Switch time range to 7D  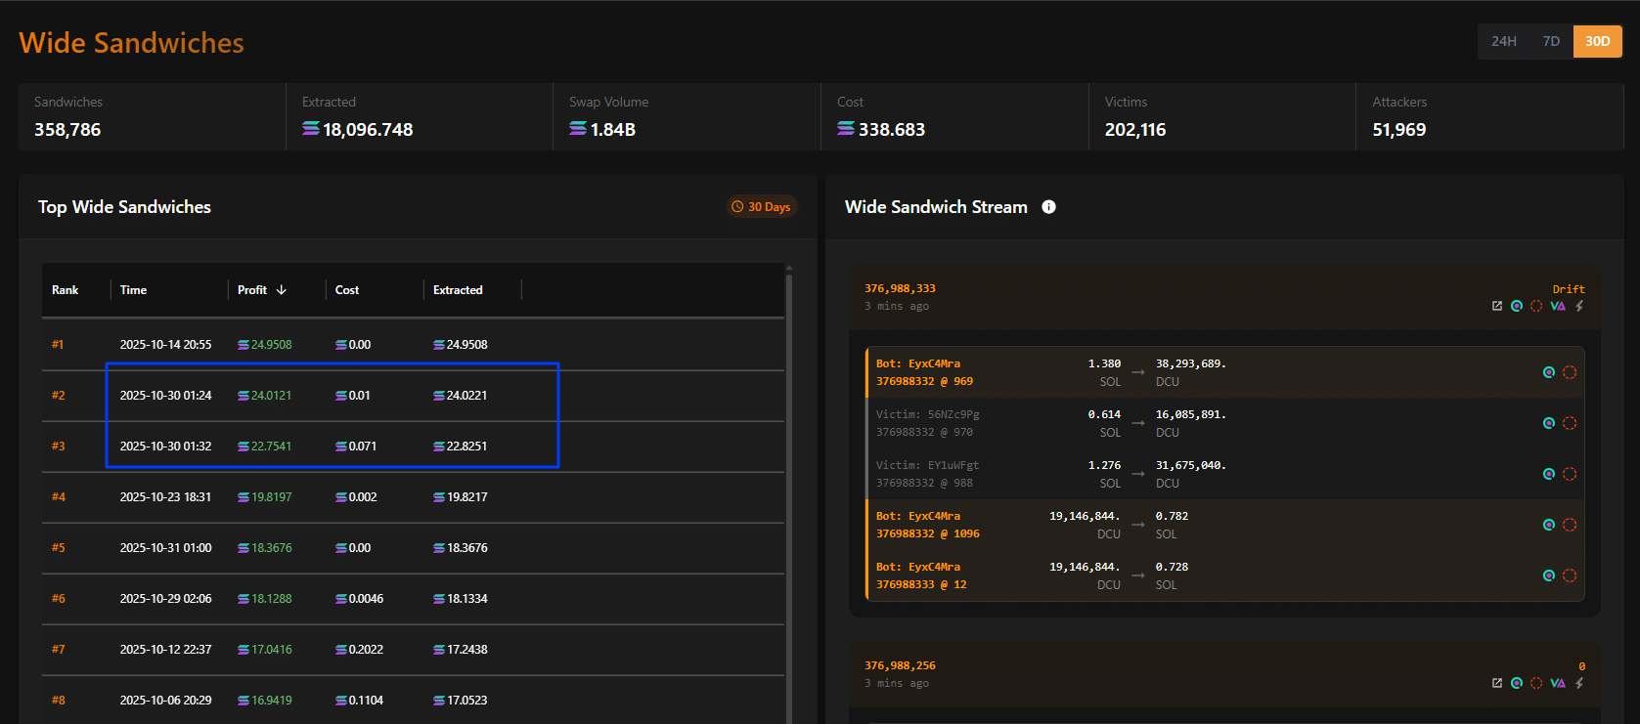point(1551,41)
